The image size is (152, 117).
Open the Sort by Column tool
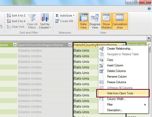point(45,21)
